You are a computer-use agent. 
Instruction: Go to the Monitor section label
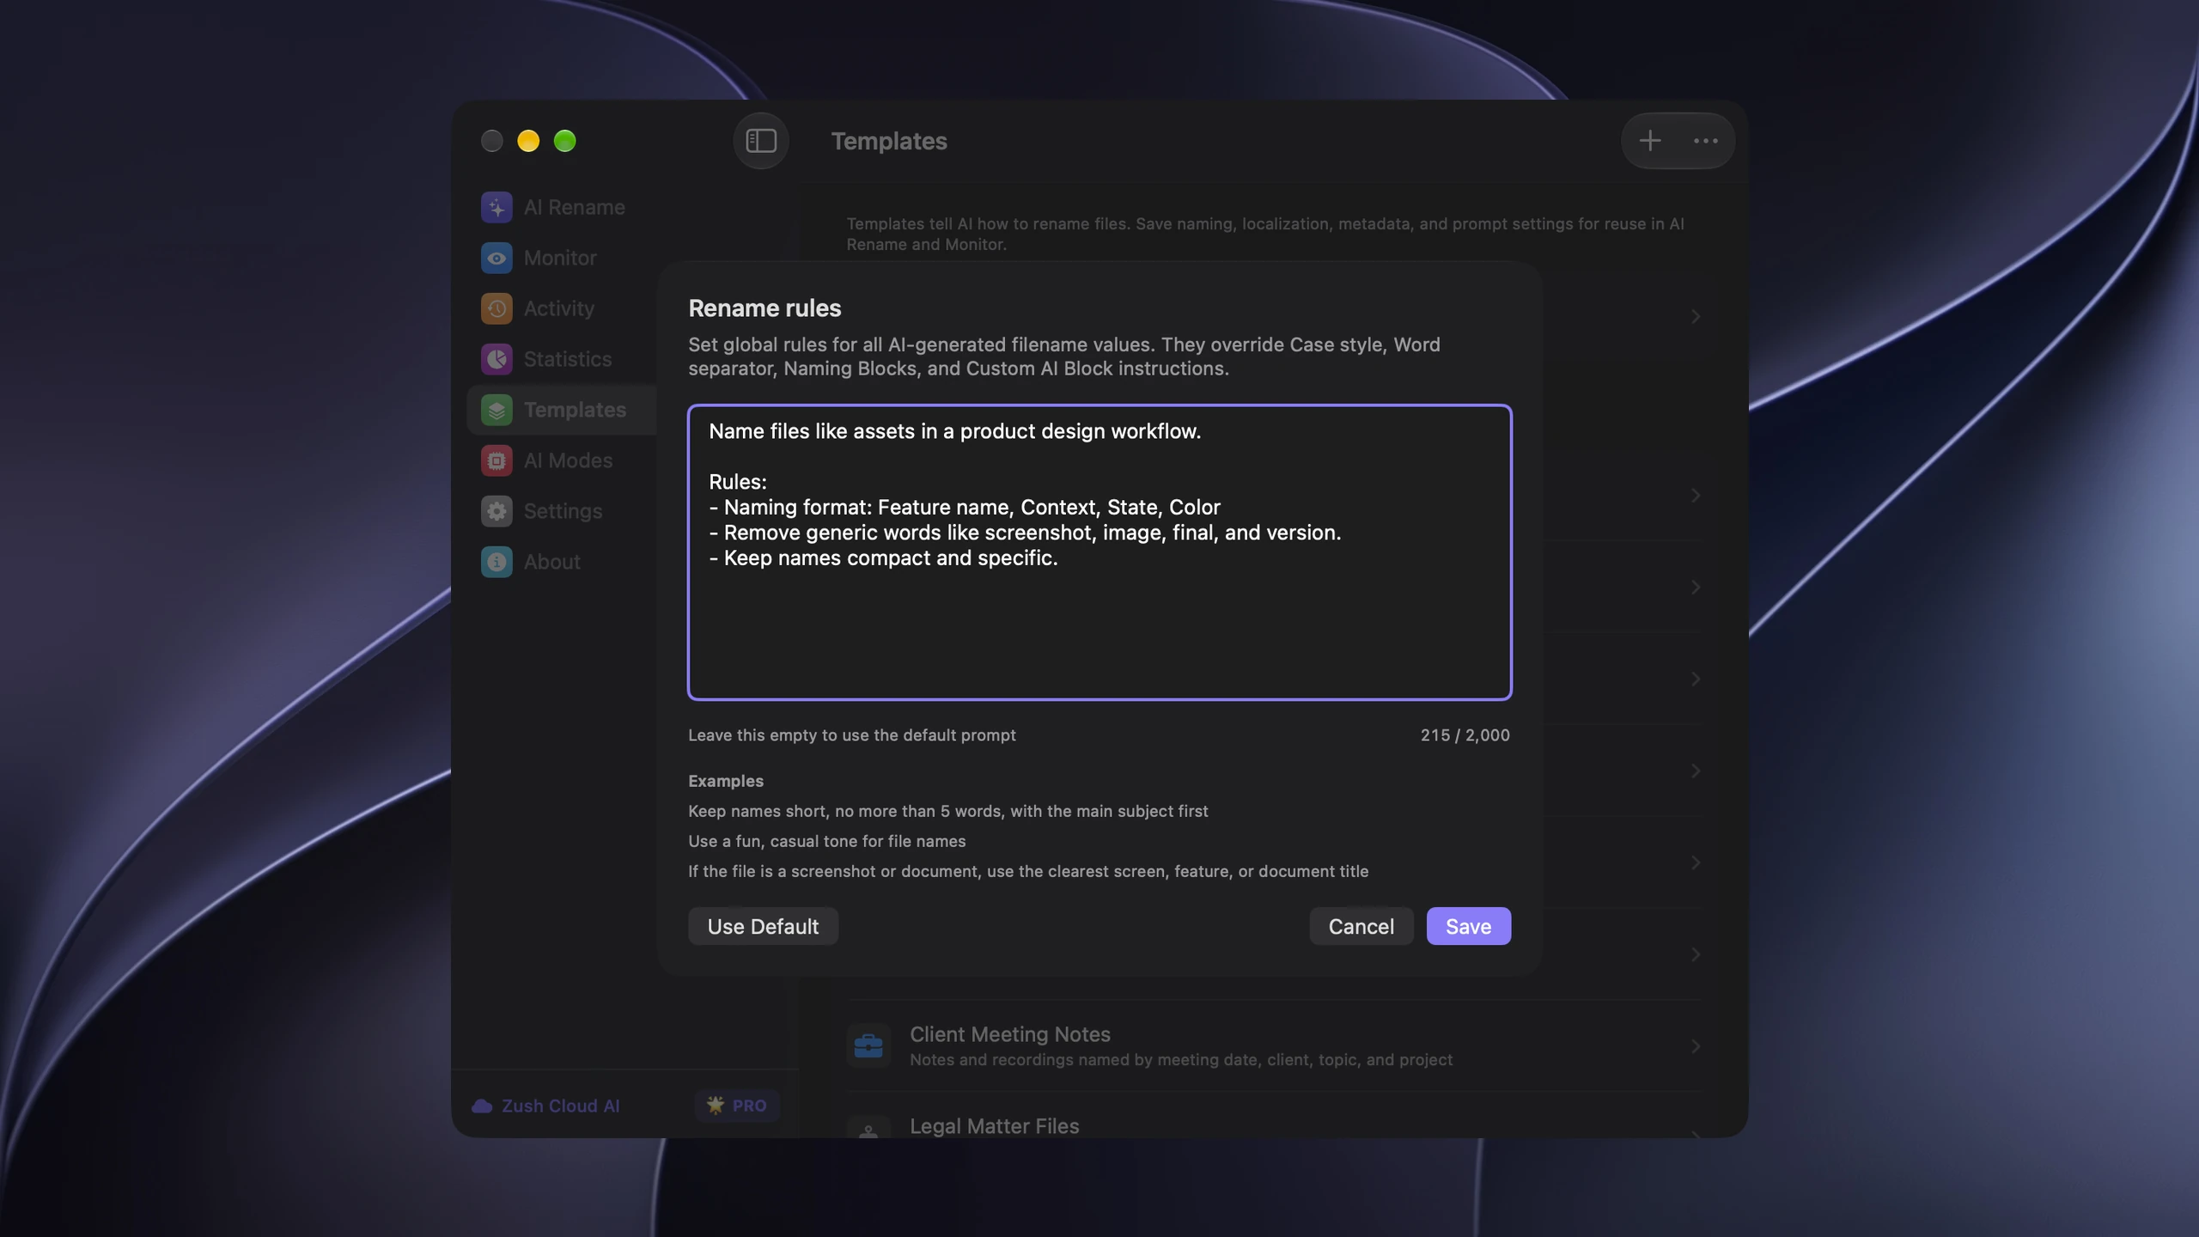(560, 258)
